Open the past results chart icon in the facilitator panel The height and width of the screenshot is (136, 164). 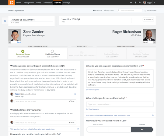tap(153, 115)
